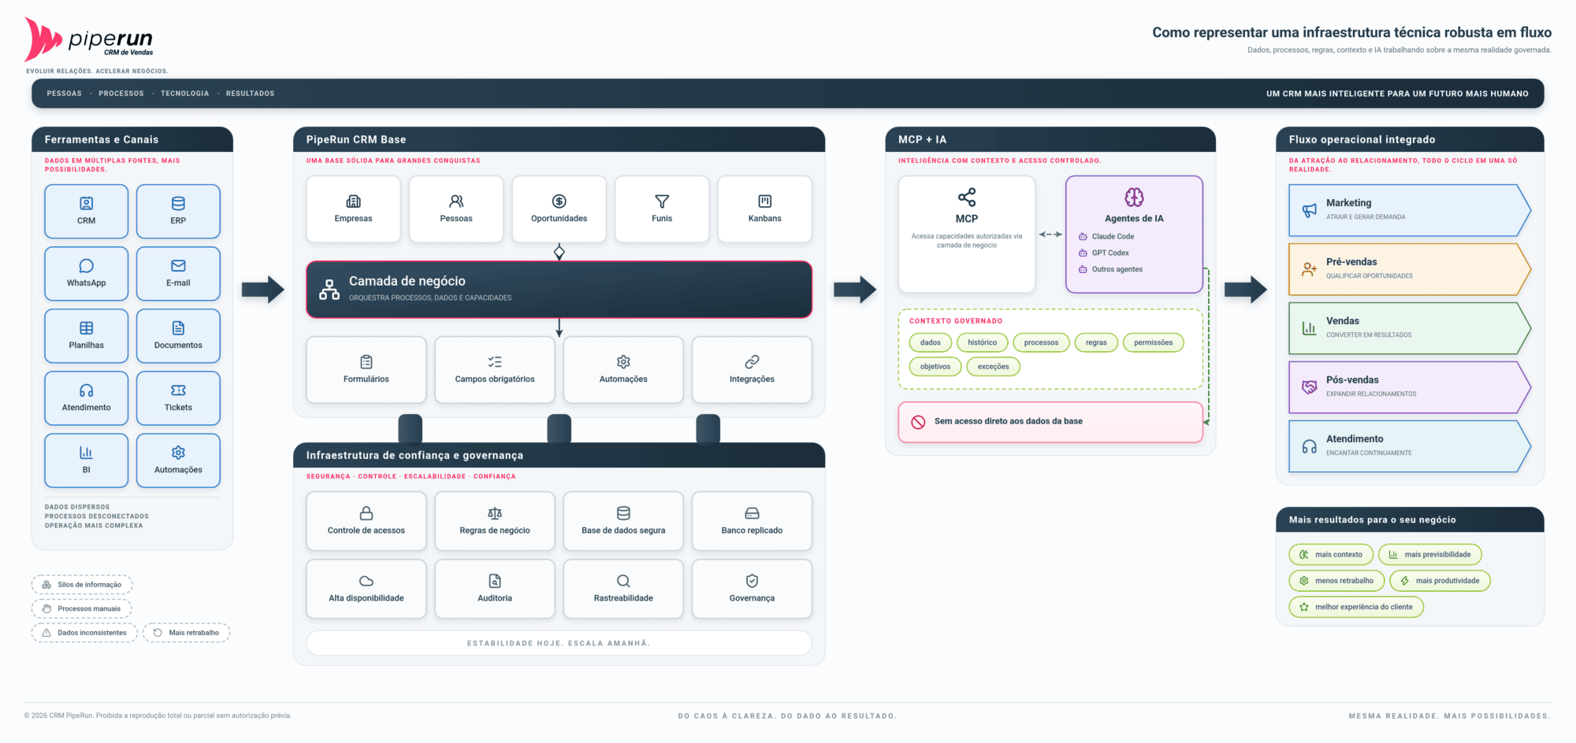Select the Atendimento flow step on the right
This screenshot has width=1576, height=743.
[1410, 446]
